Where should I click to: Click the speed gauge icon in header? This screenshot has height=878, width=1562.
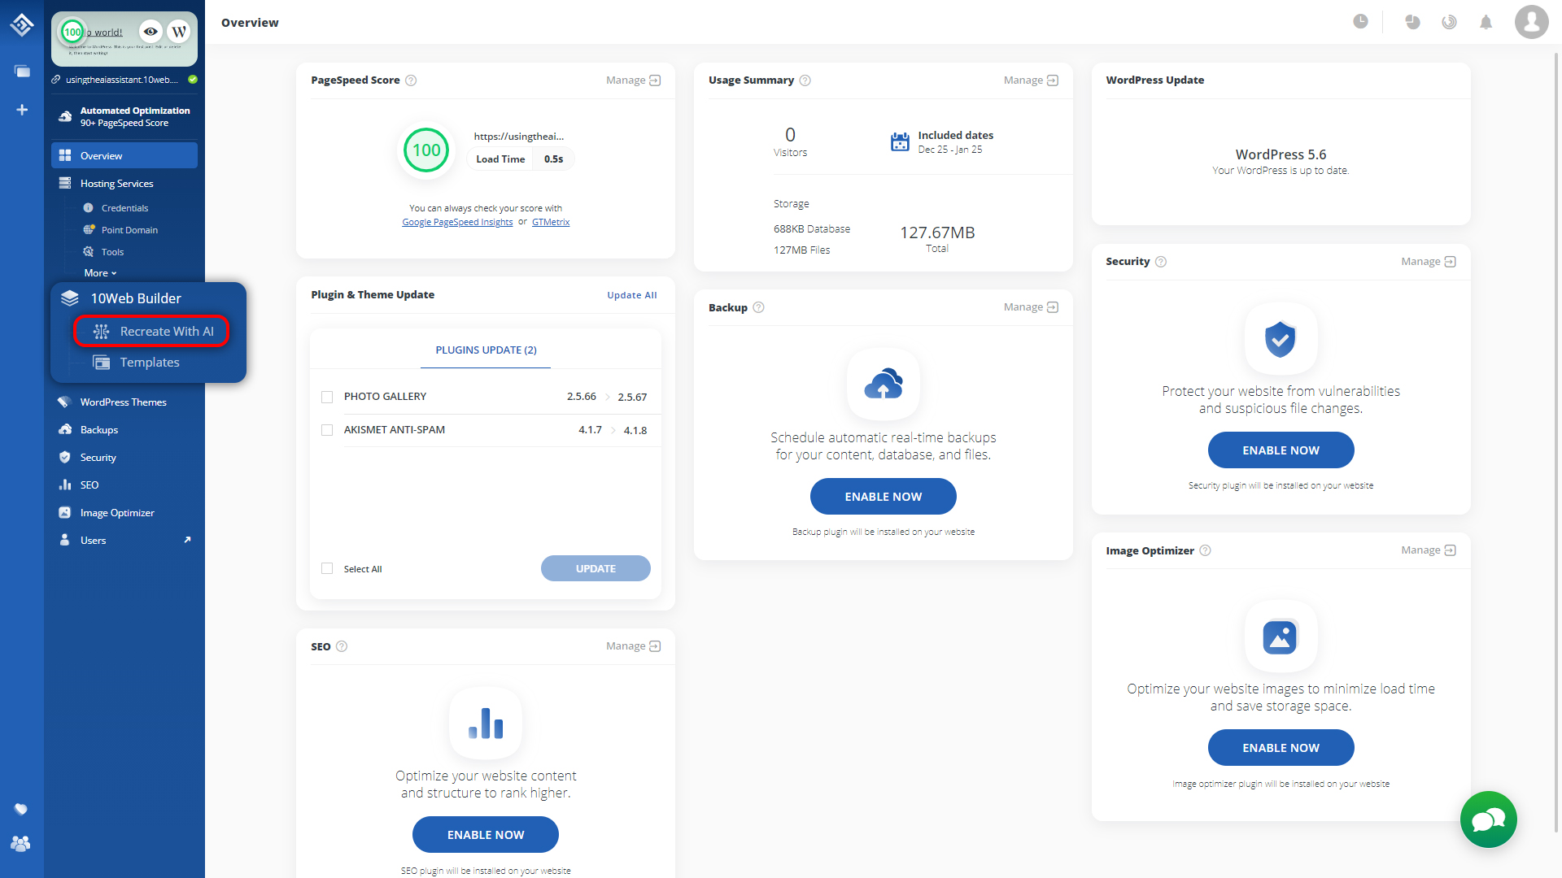coord(1449,22)
